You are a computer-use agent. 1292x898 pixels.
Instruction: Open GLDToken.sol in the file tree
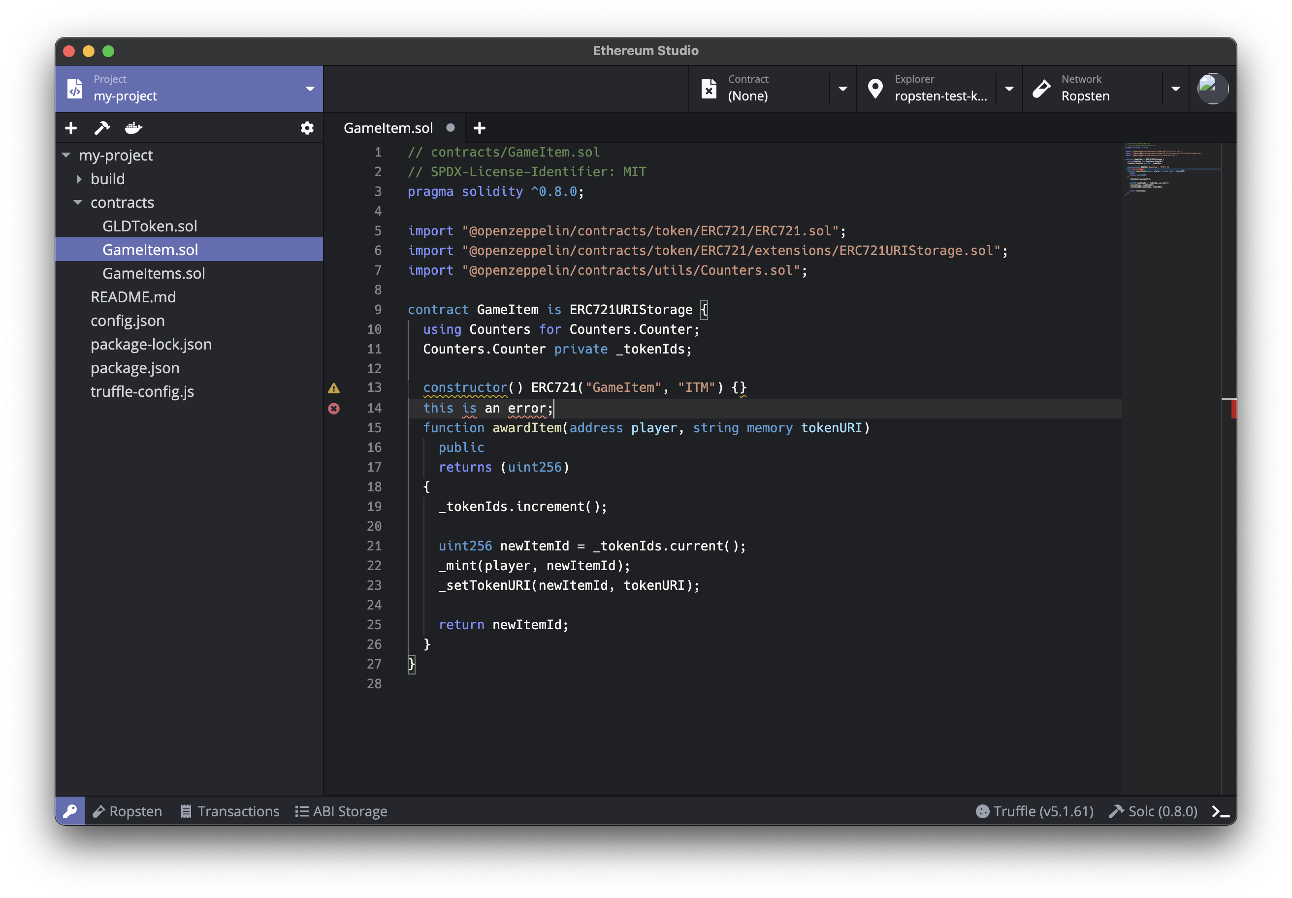click(x=150, y=226)
